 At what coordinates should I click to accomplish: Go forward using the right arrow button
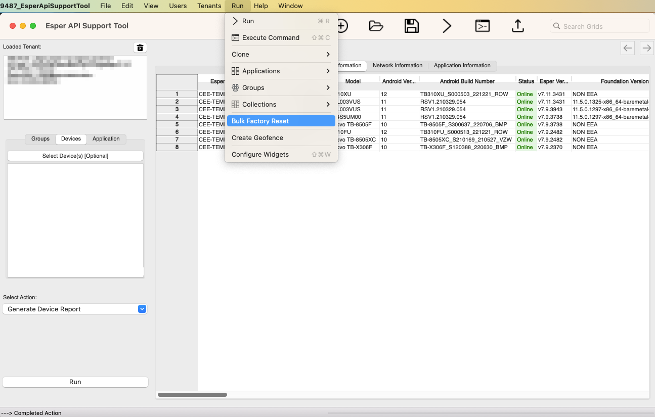click(x=646, y=48)
